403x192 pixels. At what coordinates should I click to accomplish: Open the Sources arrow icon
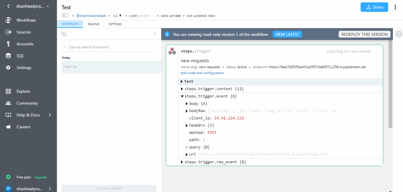(8, 32)
